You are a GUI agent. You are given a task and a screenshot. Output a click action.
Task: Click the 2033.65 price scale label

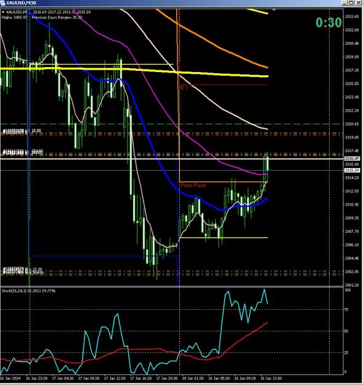[352, 17]
